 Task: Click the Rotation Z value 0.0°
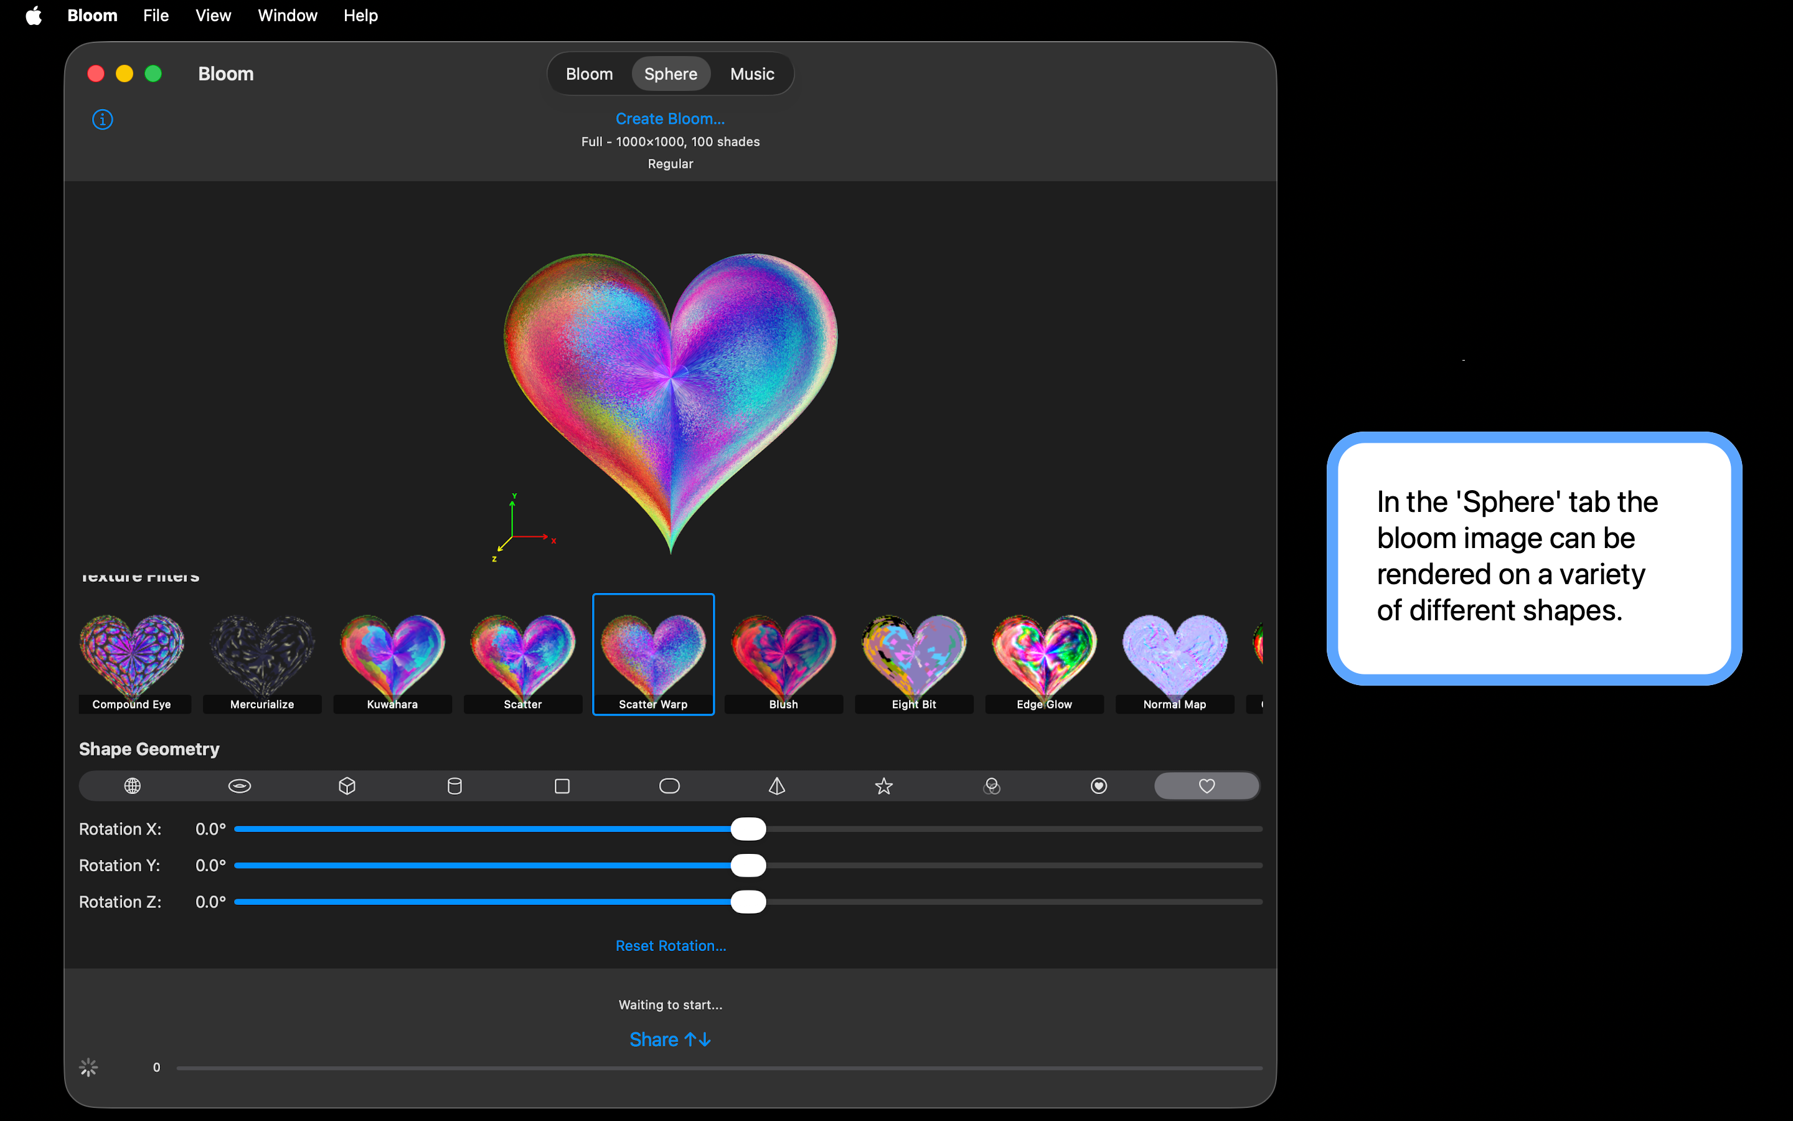click(210, 902)
